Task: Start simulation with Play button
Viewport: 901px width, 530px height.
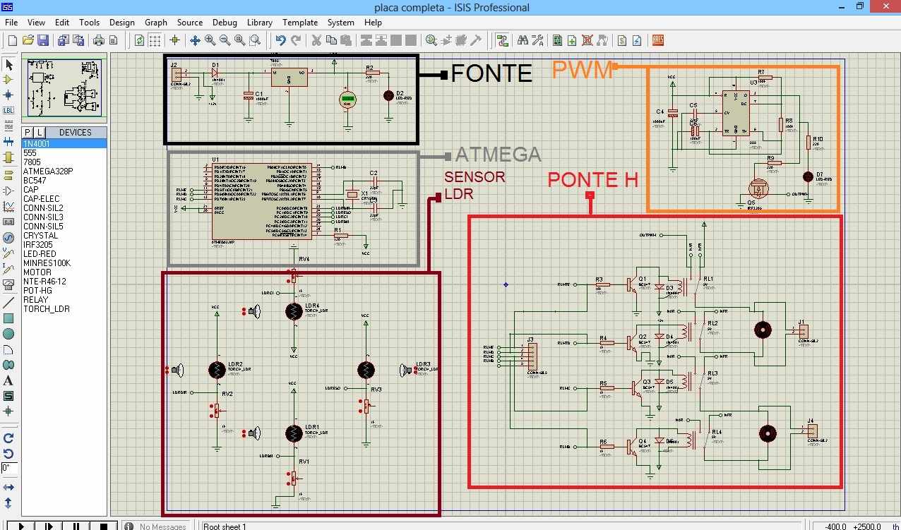Action: 21,526
